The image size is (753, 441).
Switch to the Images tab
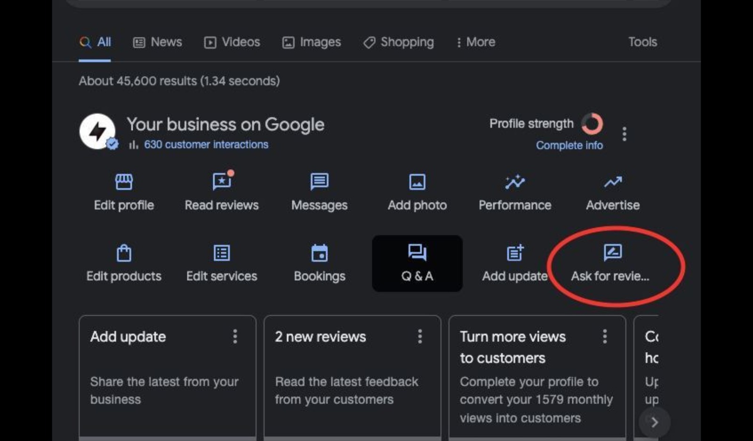click(311, 42)
